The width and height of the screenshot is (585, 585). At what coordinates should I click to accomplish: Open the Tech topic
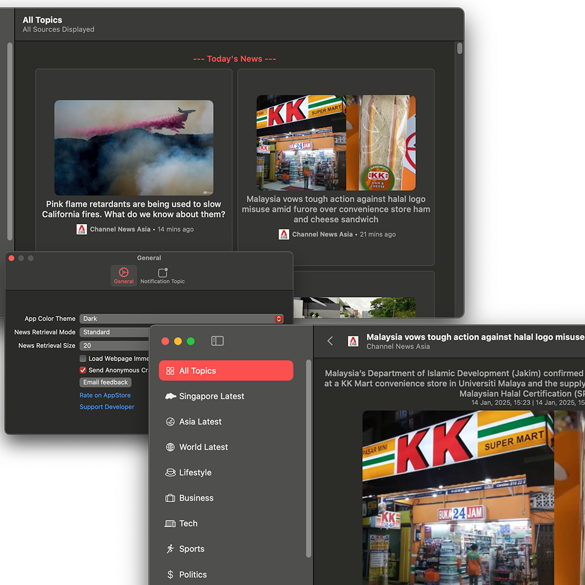click(x=226, y=523)
